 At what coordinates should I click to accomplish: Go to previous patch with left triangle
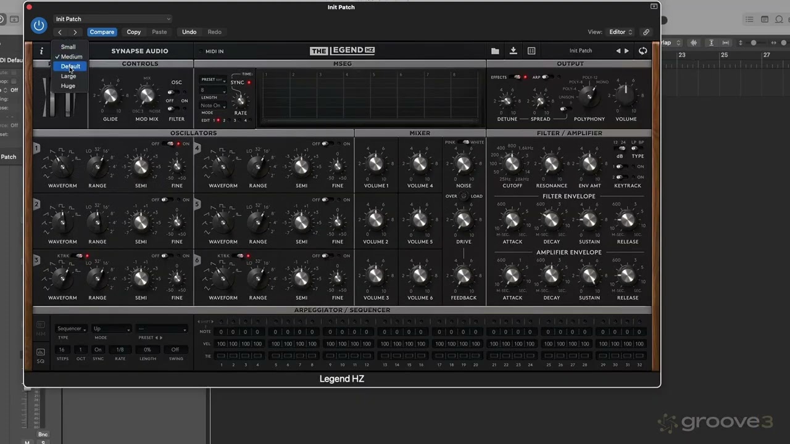click(x=618, y=51)
